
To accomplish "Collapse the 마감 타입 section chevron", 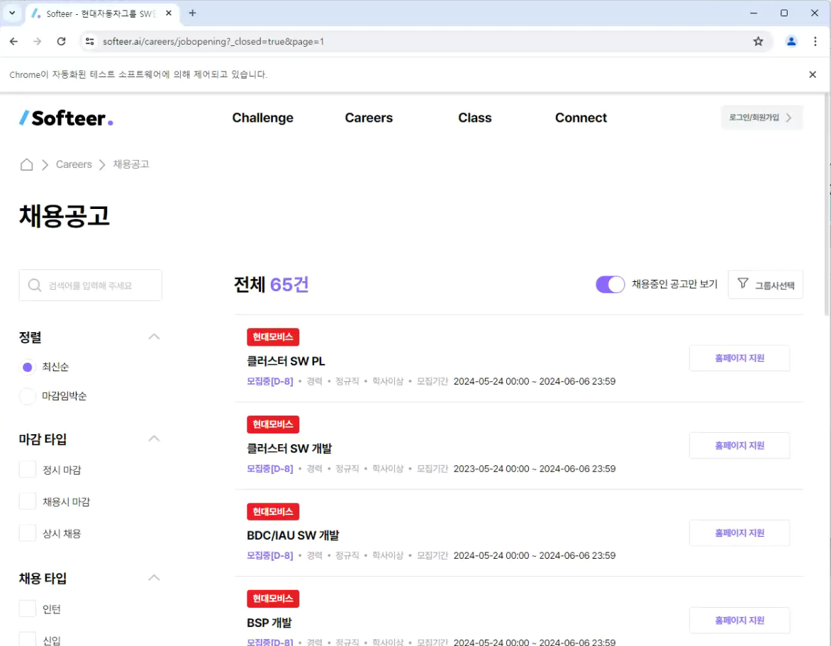I will [x=155, y=438].
